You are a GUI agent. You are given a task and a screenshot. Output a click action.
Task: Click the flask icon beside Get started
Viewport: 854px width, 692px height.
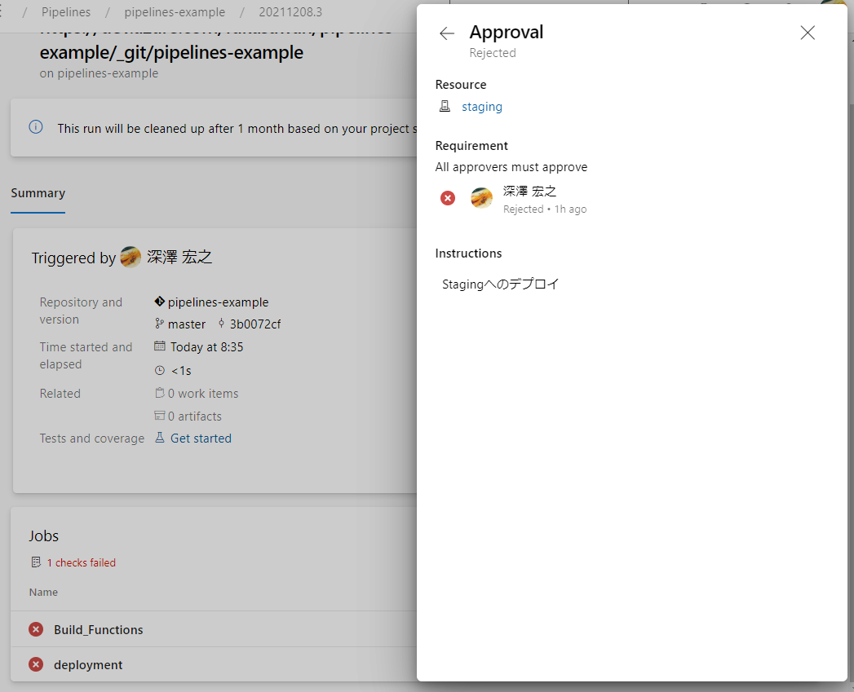point(160,437)
